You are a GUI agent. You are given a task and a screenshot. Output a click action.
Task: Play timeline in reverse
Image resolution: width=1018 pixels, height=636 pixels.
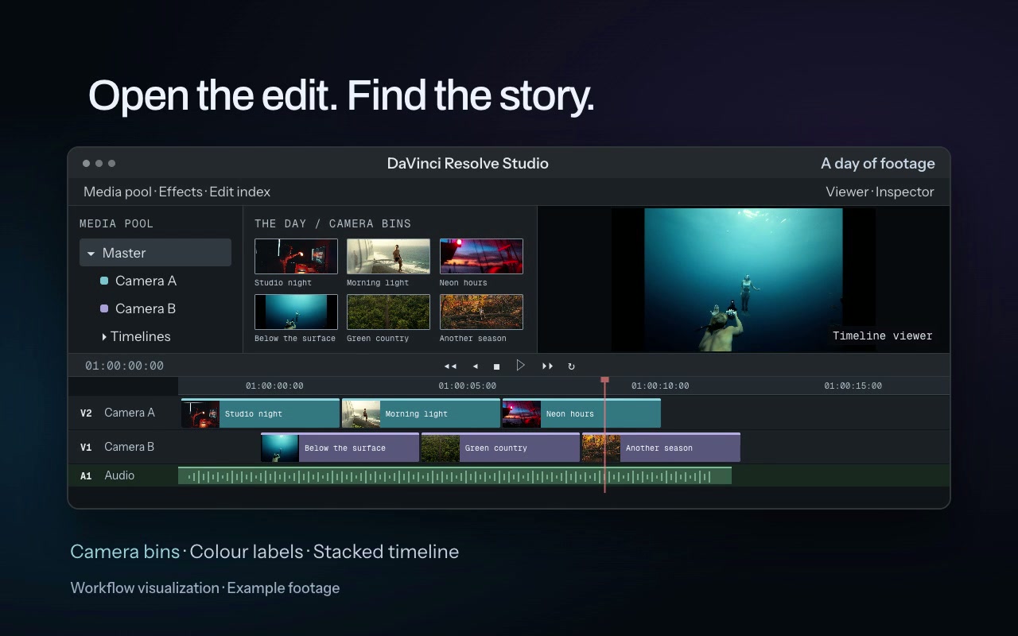[x=475, y=366]
